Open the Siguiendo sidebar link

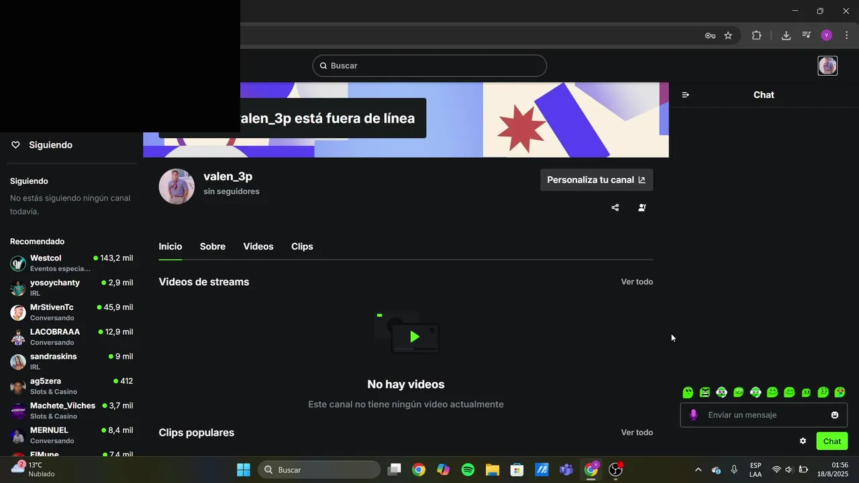click(50, 145)
